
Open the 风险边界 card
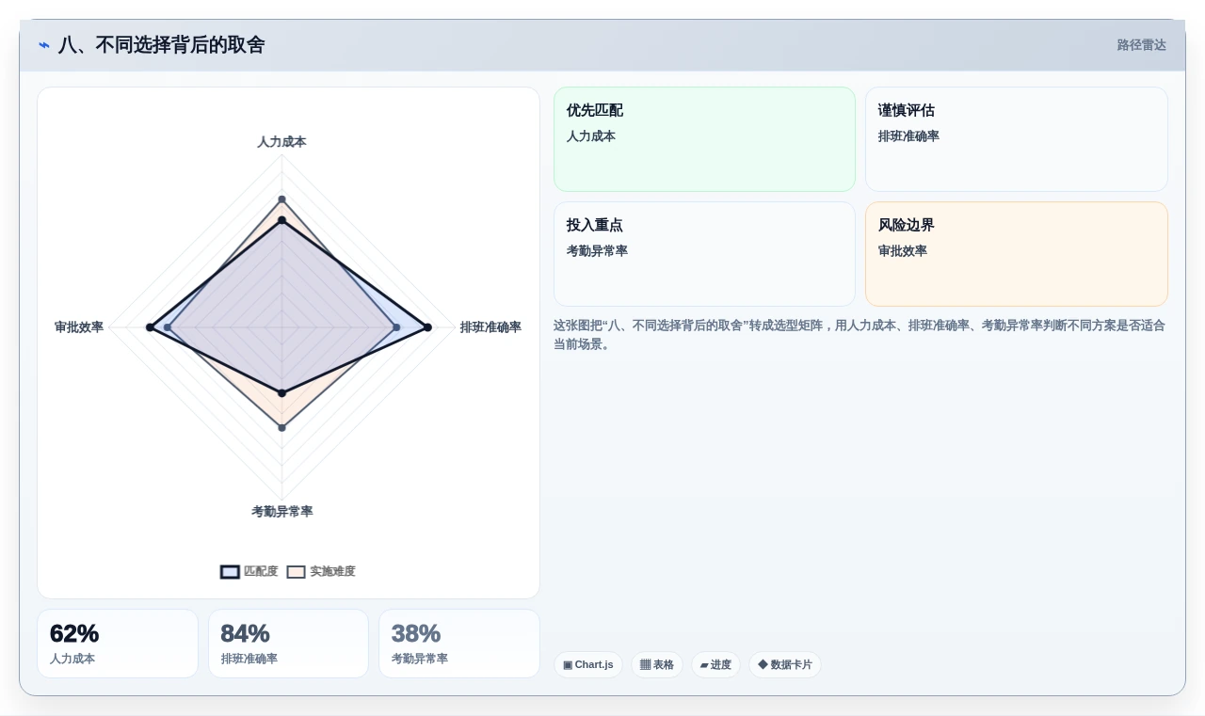(1017, 254)
